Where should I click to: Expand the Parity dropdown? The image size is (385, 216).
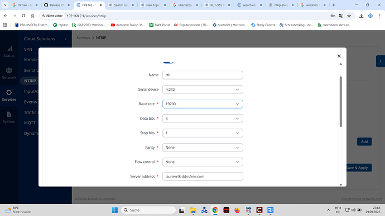[203, 148]
